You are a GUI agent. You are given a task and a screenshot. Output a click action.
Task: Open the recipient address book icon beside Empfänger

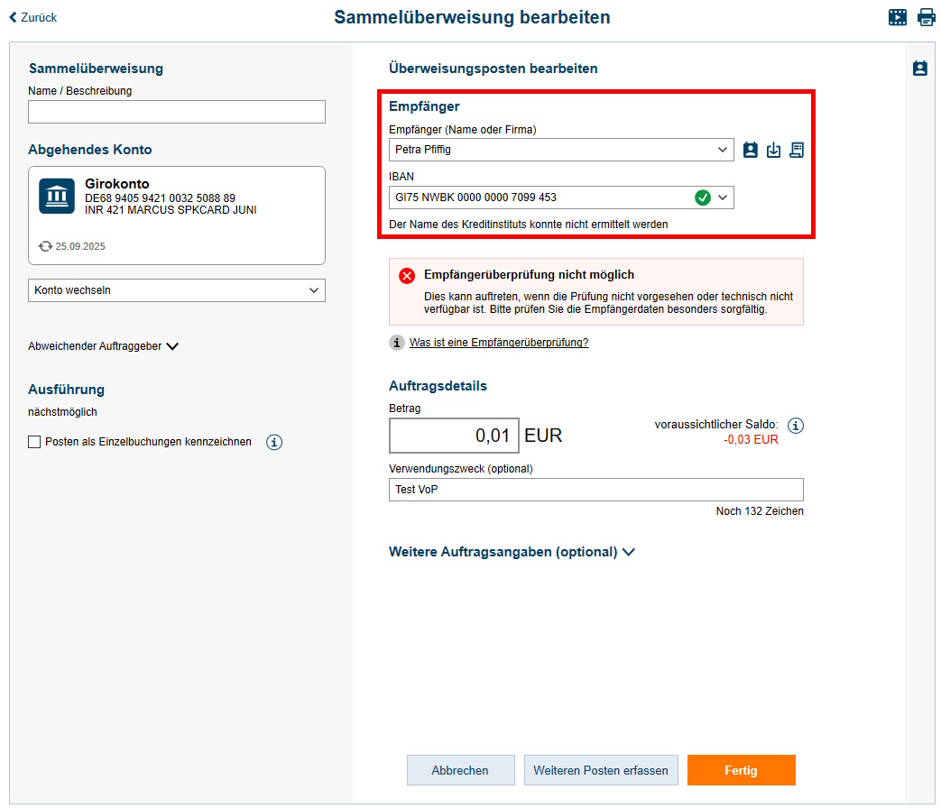750,150
